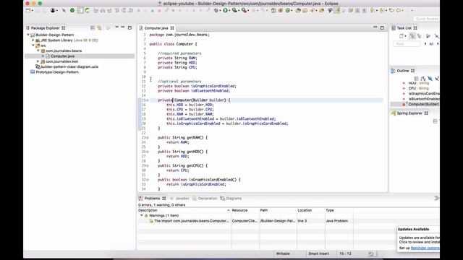
Task: Fold the getCPU method at line 29
Action: pyautogui.click(x=148, y=165)
